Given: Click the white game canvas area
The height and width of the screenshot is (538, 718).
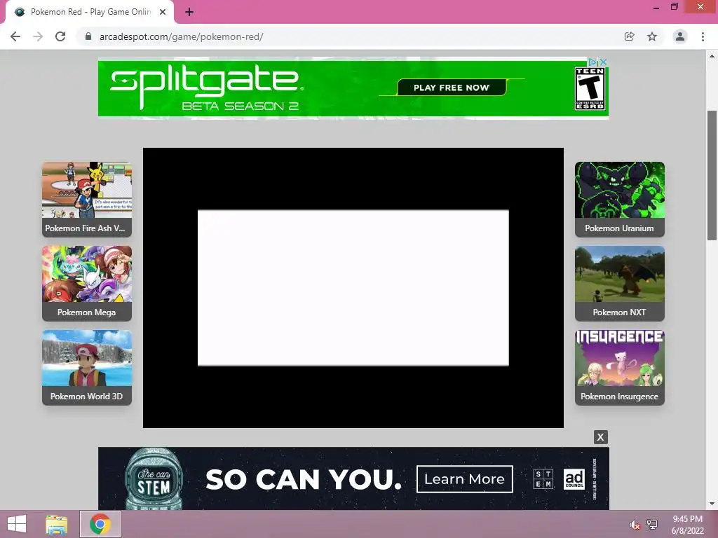Looking at the screenshot, I should [353, 288].
